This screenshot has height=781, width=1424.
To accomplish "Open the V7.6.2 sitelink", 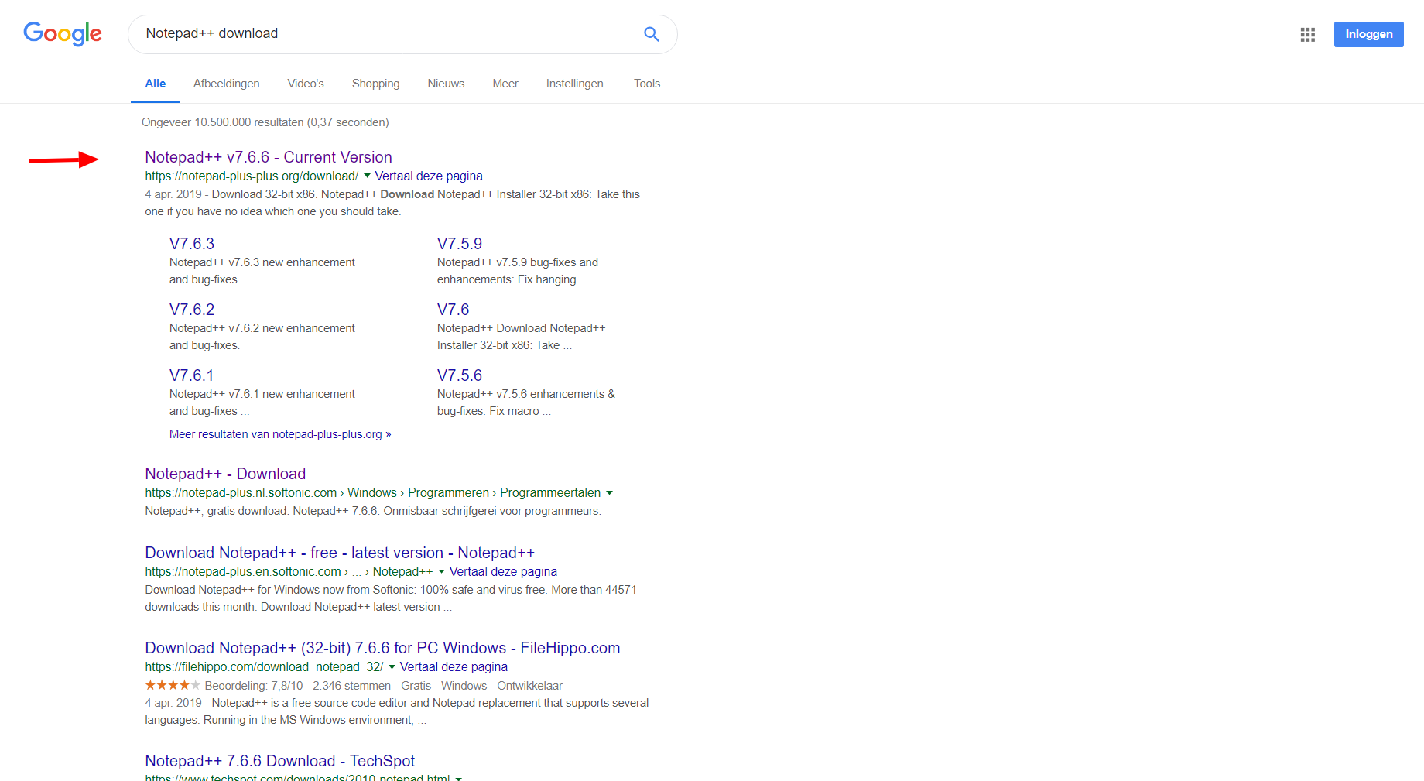I will pos(192,310).
